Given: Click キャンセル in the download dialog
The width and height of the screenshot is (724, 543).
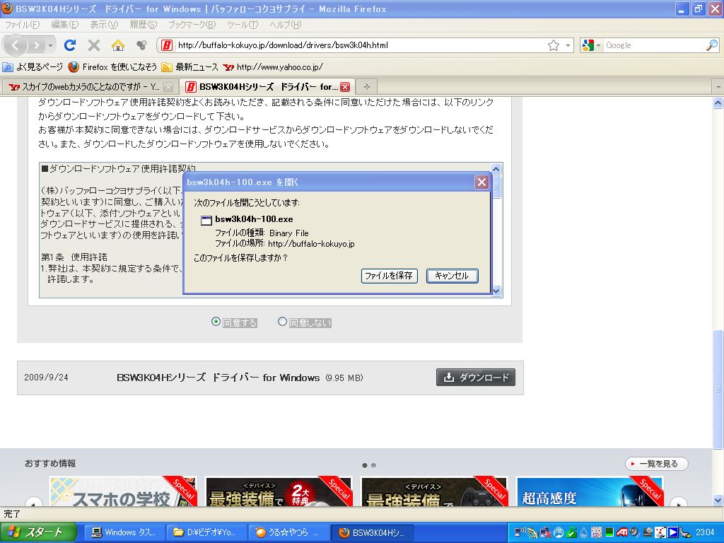Looking at the screenshot, I should [x=452, y=276].
